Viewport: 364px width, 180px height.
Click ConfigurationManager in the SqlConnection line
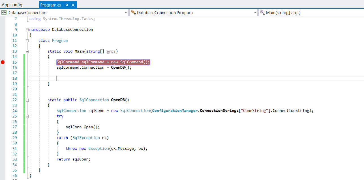click(x=175, y=111)
